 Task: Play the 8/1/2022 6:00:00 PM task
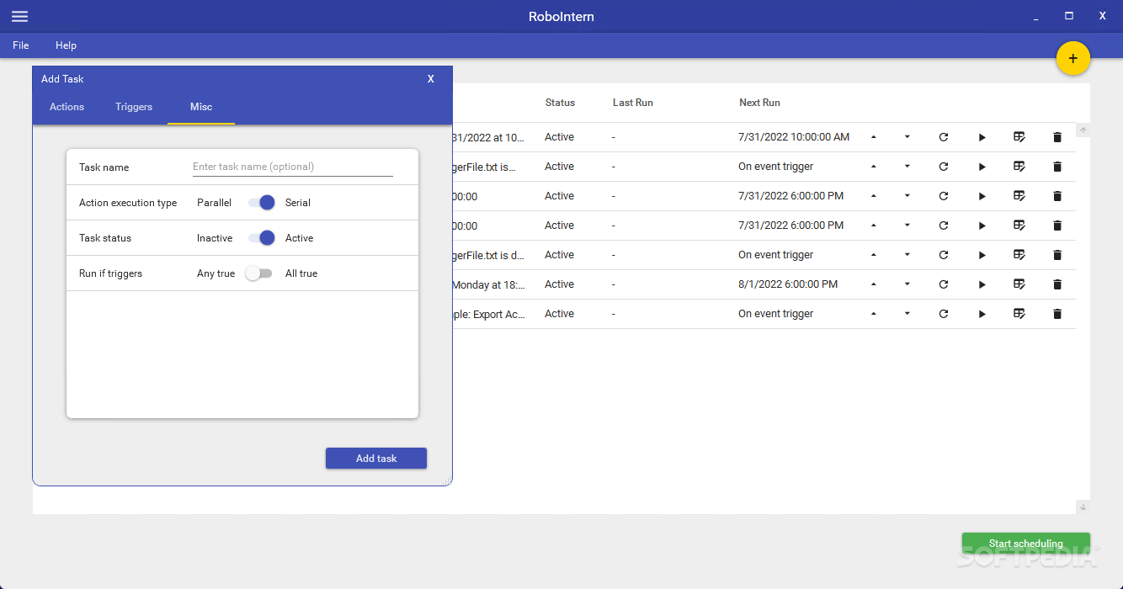point(982,284)
